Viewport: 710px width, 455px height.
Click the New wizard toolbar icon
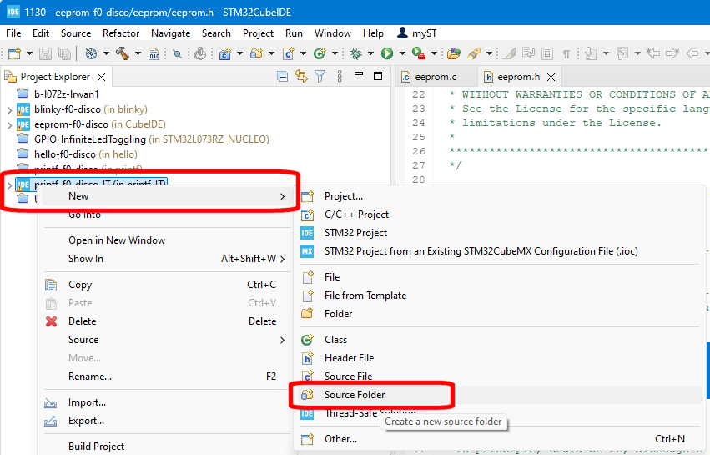[x=14, y=53]
